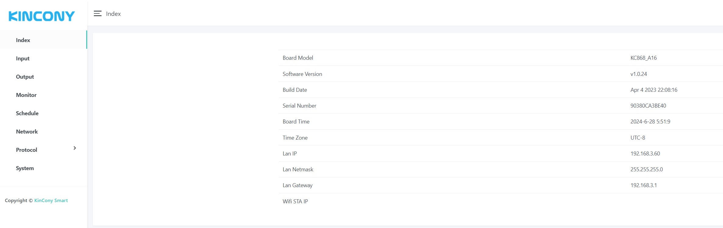The height and width of the screenshot is (228, 723).
Task: Click the Index breadcrumb title
Action: click(x=113, y=14)
